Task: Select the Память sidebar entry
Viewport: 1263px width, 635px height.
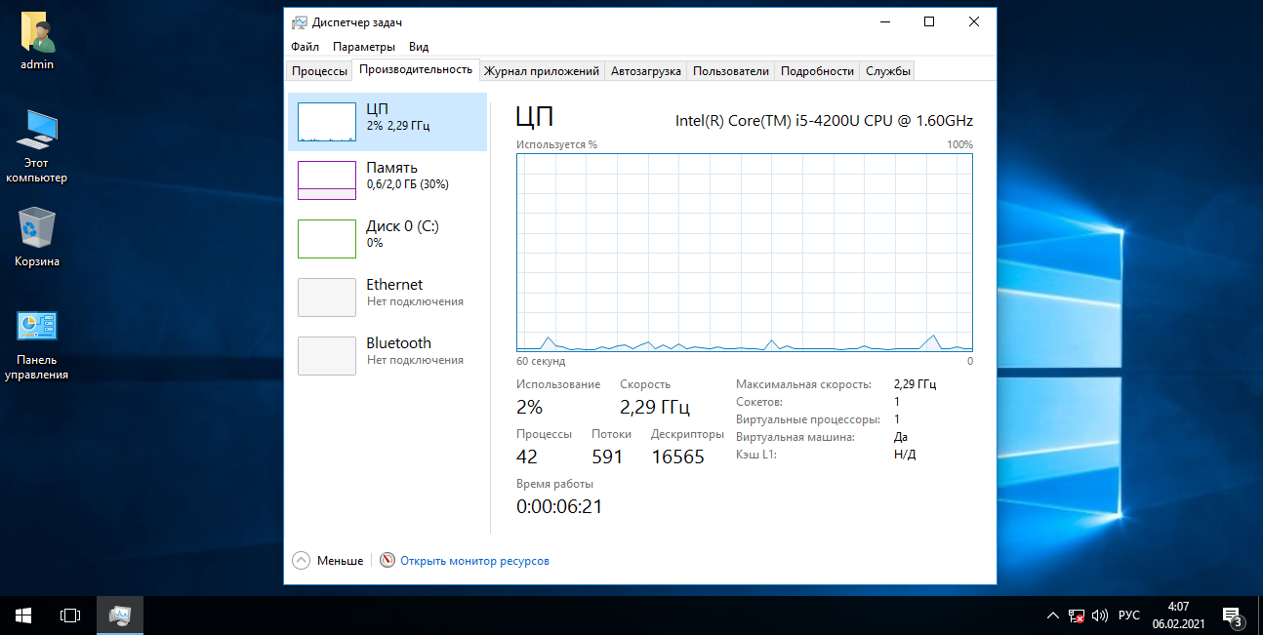Action: coord(387,180)
